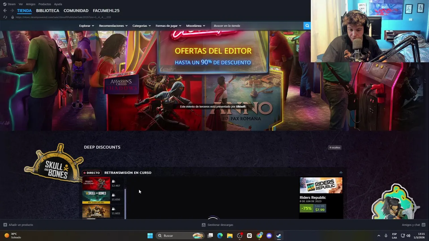This screenshot has width=429, height=241.
Task: Click the $7.99 discounted price
Action: [x=320, y=210]
